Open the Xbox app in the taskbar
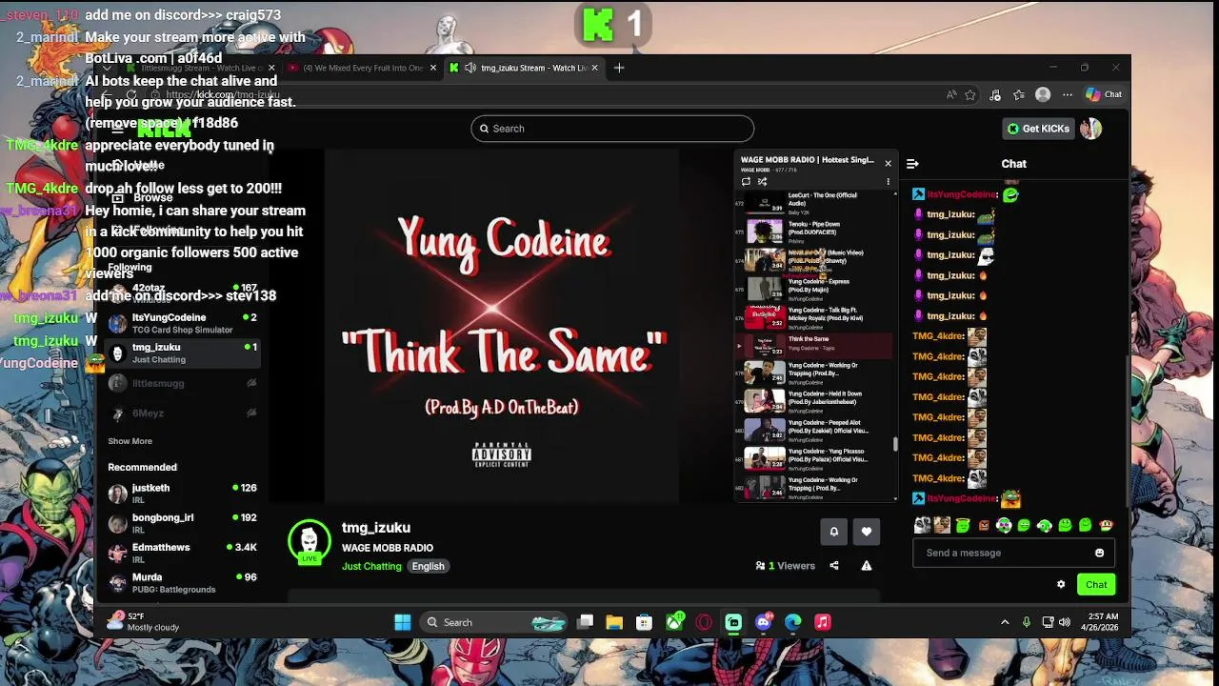This screenshot has width=1219, height=686. coord(674,622)
